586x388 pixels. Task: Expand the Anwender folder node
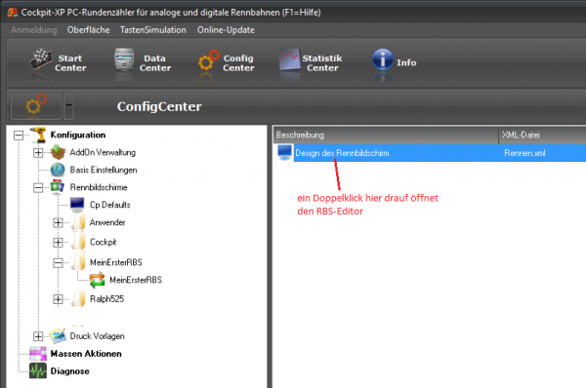[58, 222]
